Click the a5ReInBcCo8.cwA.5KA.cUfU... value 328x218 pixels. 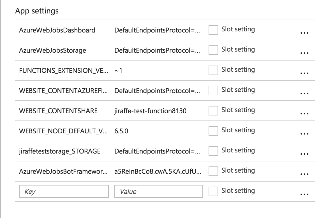point(158,171)
